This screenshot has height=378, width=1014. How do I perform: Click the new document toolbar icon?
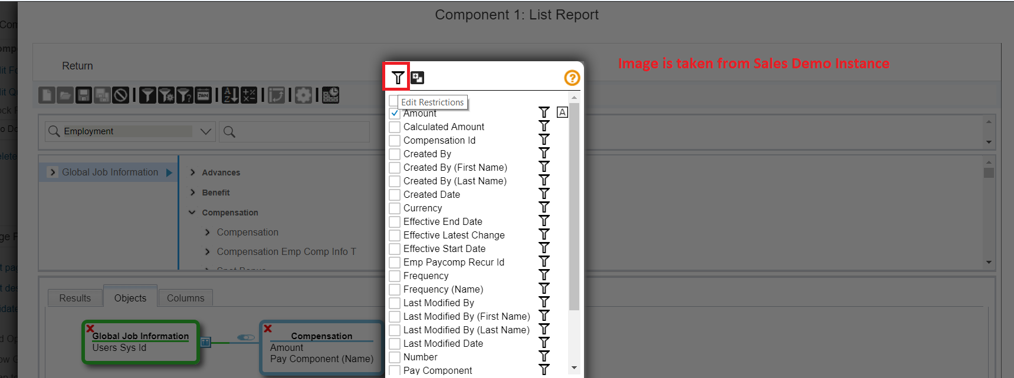(47, 95)
